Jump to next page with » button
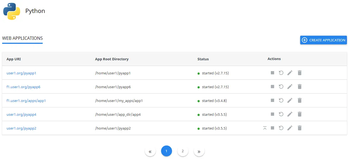Screen dimensions: 351x159 [x=199, y=151]
